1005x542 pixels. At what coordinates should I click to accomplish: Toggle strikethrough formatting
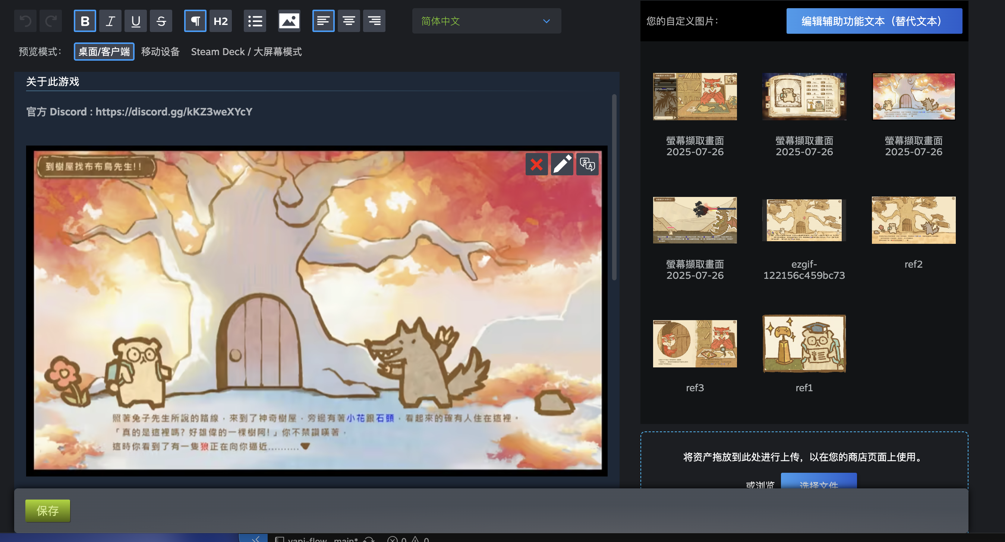161,21
